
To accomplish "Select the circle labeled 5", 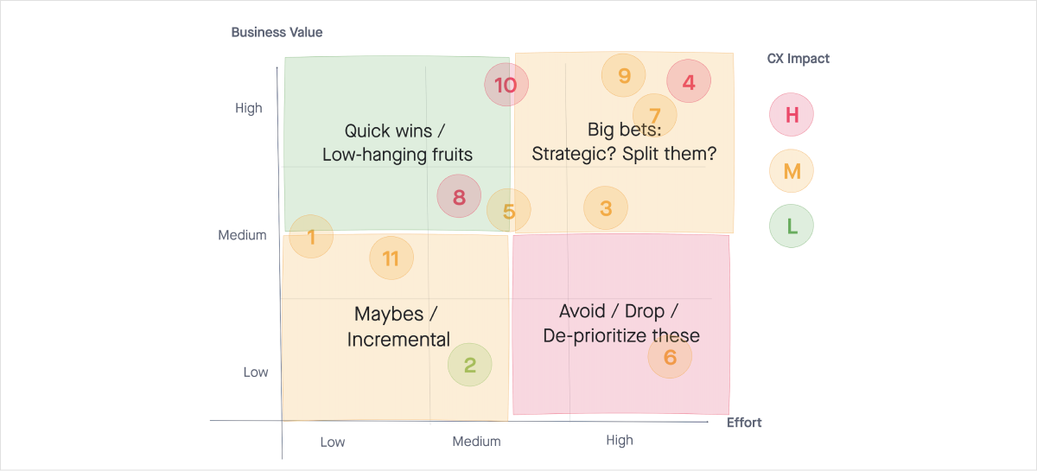I will (508, 211).
